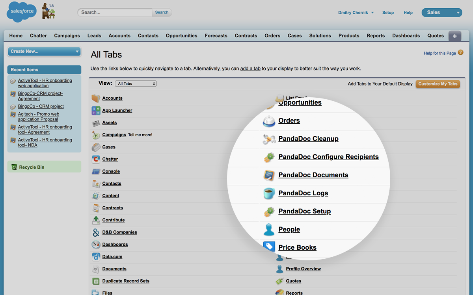Click the PandaDoc Cleanup icon

[x=269, y=139]
